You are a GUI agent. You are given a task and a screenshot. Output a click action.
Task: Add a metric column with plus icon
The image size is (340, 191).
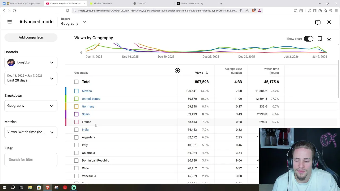click(177, 71)
